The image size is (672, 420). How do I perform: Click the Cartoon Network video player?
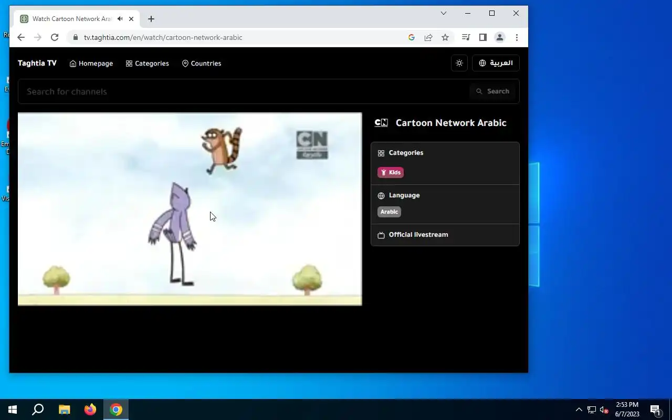[x=190, y=209]
